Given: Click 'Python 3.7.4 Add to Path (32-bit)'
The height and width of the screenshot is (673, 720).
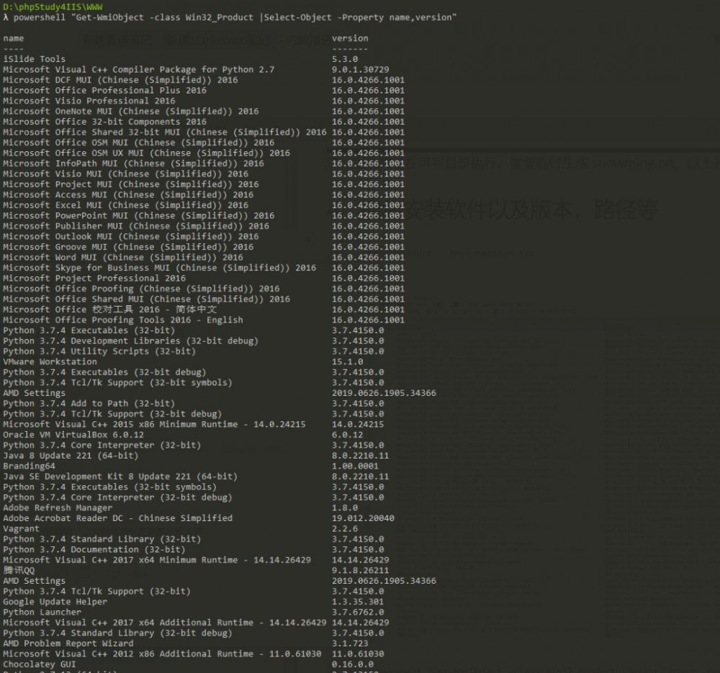Looking at the screenshot, I should click(89, 404).
